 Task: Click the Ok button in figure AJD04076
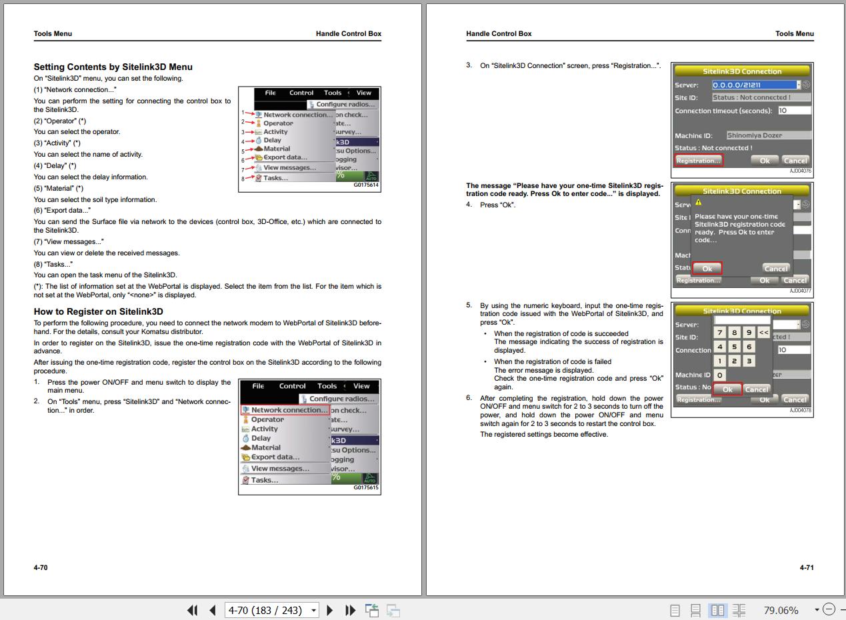point(765,161)
